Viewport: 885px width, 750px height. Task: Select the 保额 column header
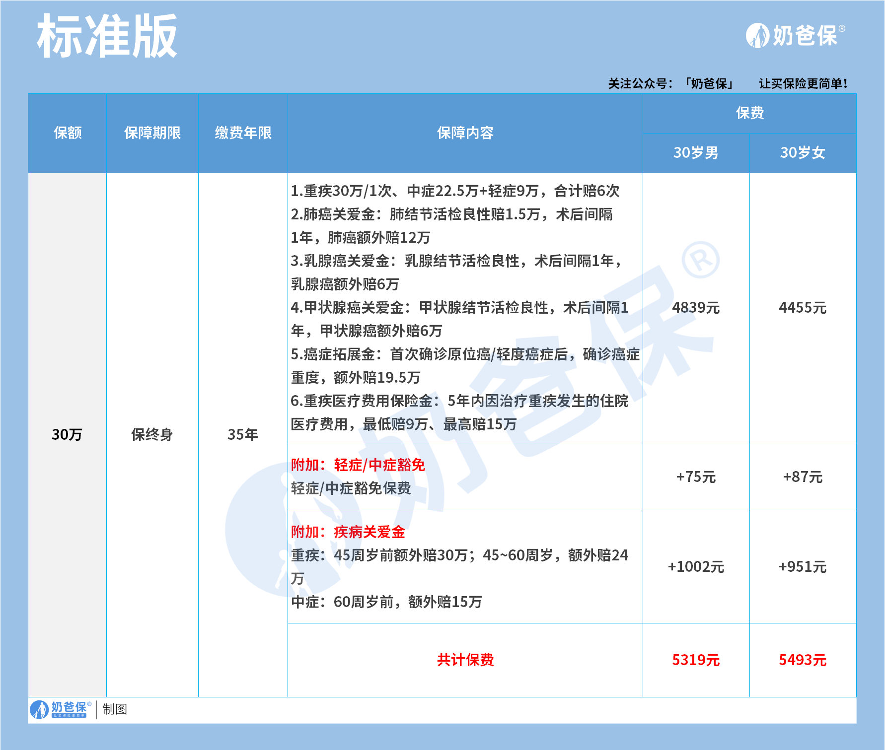pyautogui.click(x=68, y=133)
